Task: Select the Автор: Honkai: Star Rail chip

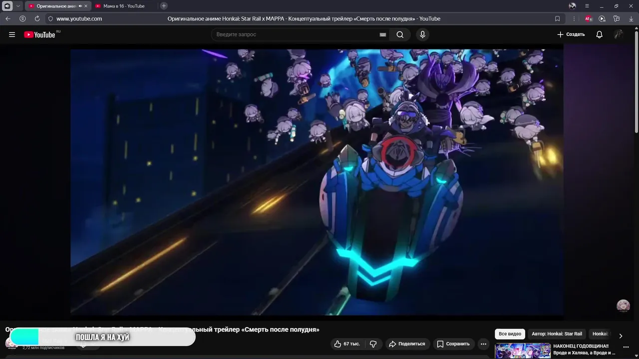Action: click(x=557, y=334)
